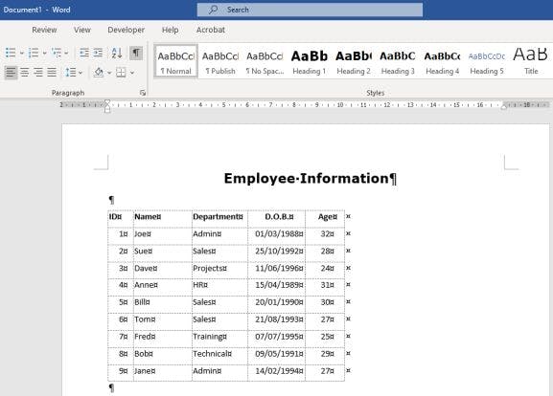
Task: Click the Increase Indent icon
Action: [98, 53]
